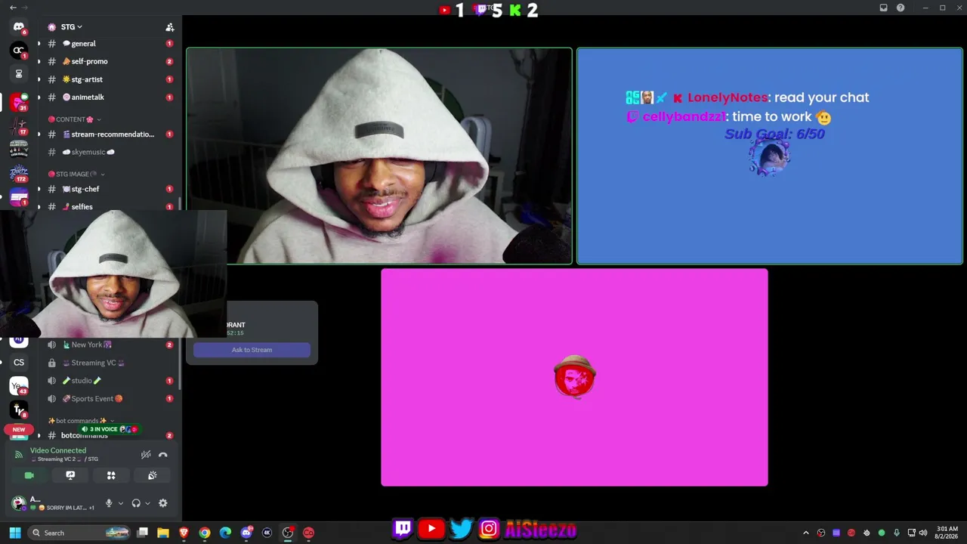Launch Brave browser from taskbar

tap(184, 533)
